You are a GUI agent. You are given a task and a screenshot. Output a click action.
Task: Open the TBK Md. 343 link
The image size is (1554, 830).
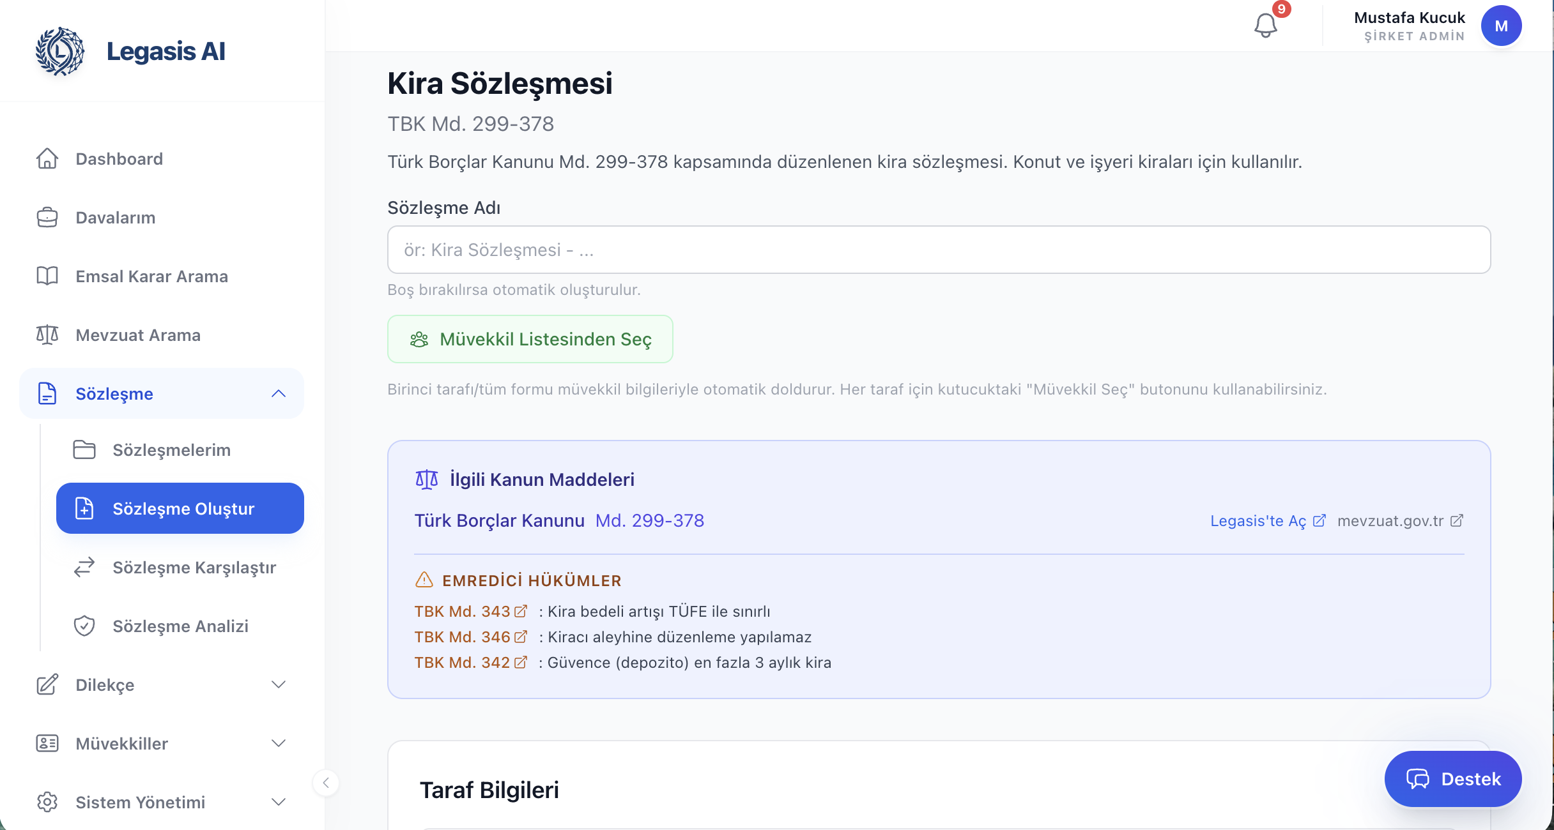471,611
